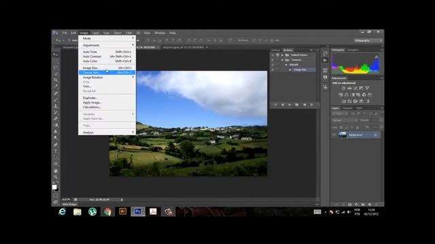435x244 pixels.
Task: Open the Adjustments submenu
Action: [107, 45]
